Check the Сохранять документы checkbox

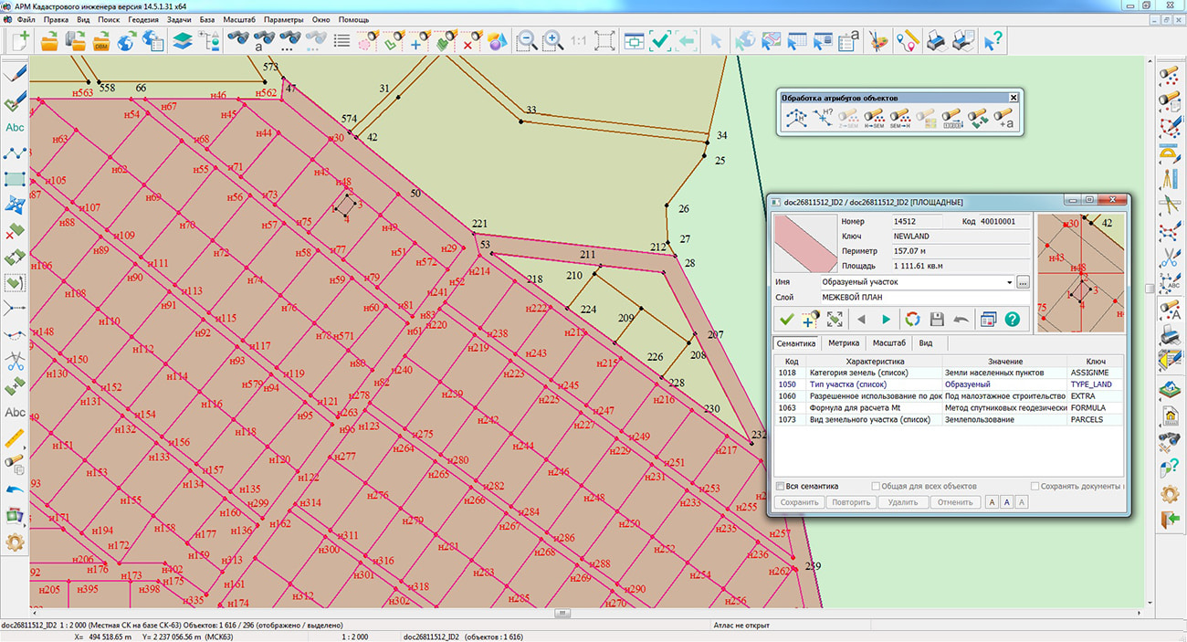point(1035,486)
